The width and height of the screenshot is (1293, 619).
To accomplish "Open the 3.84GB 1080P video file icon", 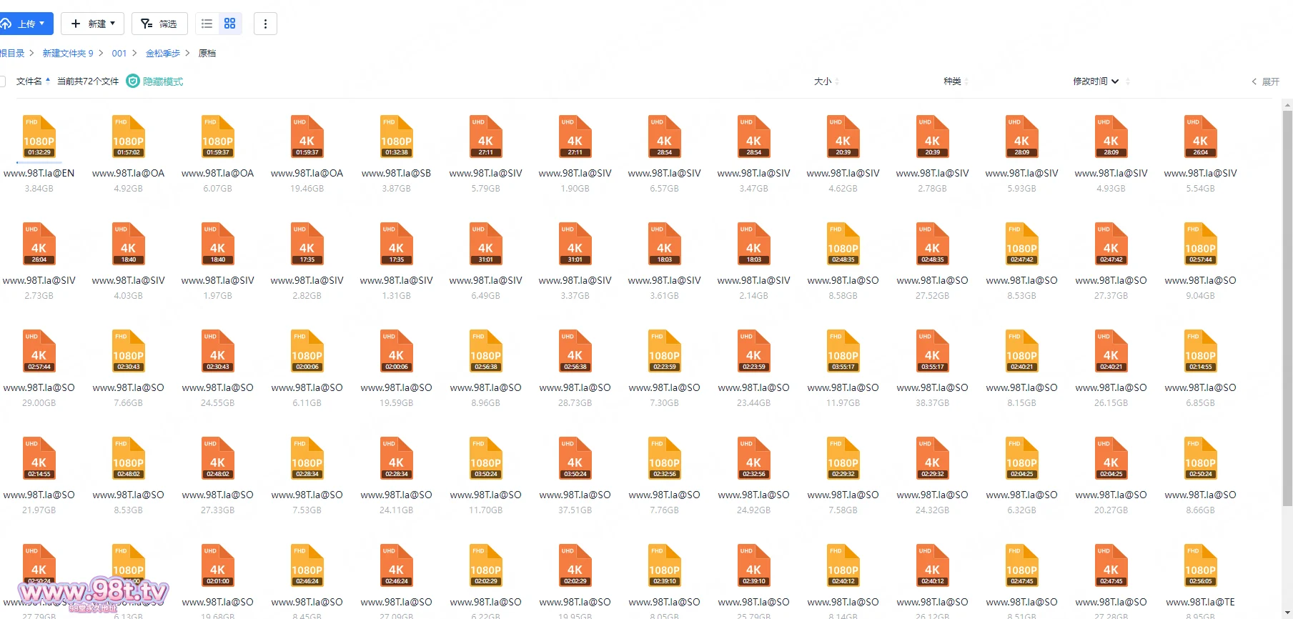I will 39,137.
